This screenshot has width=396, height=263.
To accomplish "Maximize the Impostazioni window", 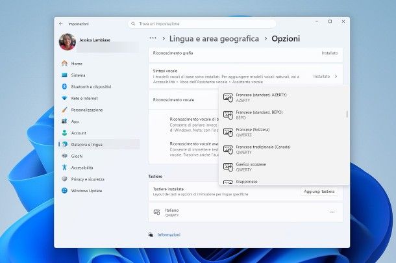I will tap(330, 21).
